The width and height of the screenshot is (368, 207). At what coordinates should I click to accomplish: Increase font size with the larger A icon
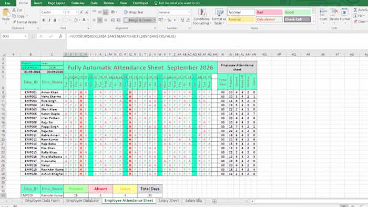click(x=81, y=12)
